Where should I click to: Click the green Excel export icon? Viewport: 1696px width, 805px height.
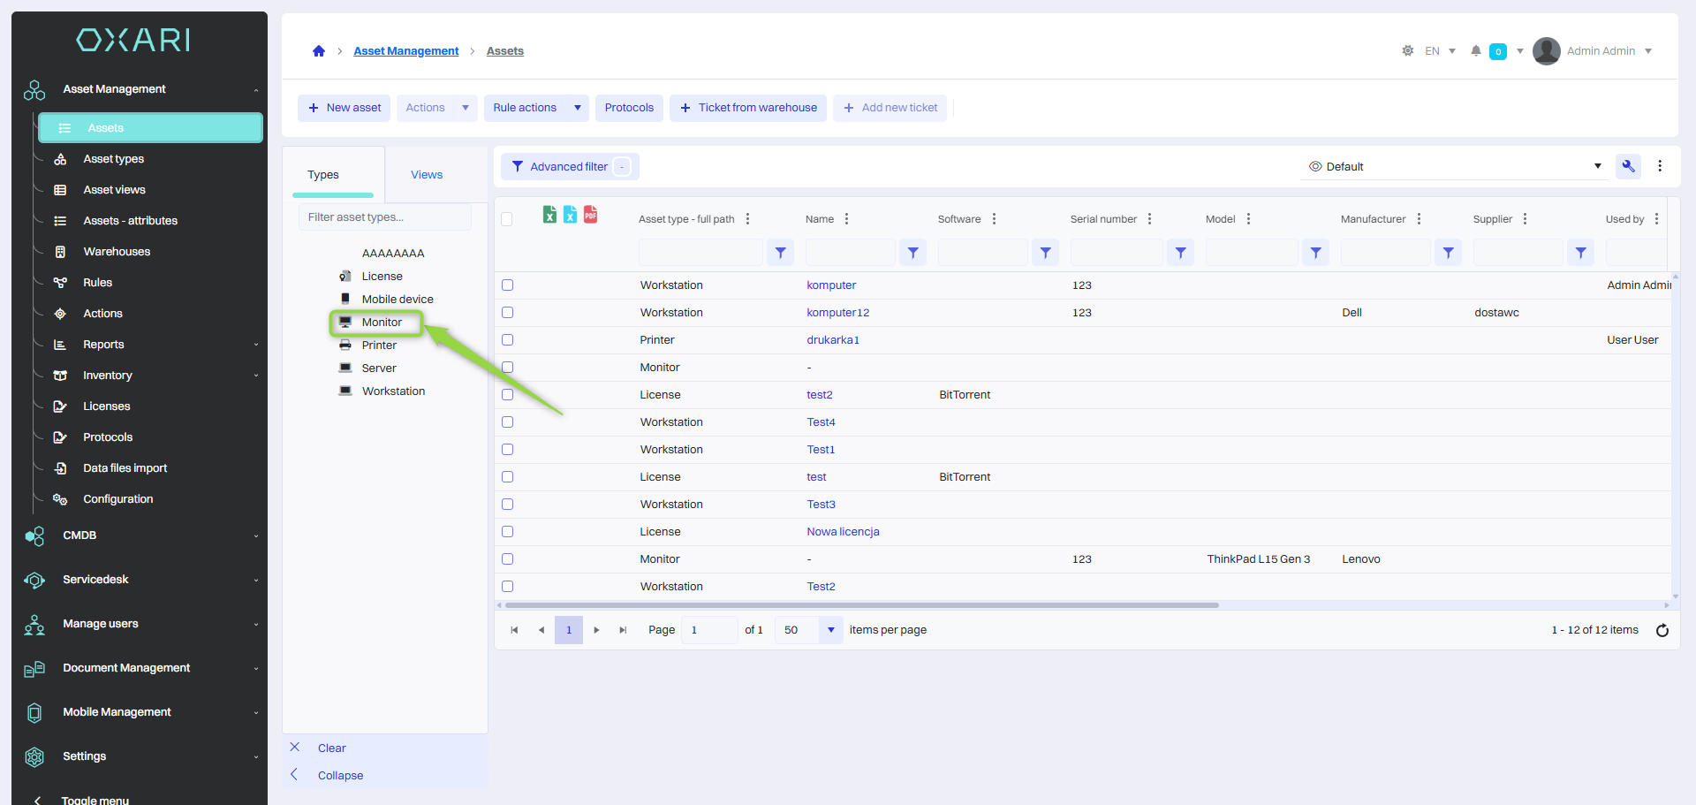[549, 215]
